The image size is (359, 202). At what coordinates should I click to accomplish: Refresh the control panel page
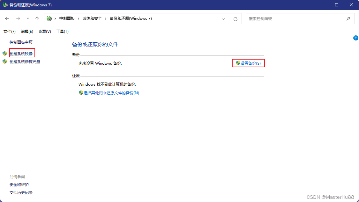click(236, 19)
